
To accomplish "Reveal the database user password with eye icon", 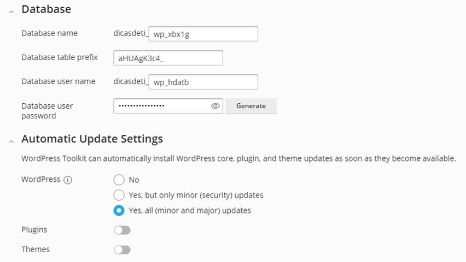I will click(215, 106).
